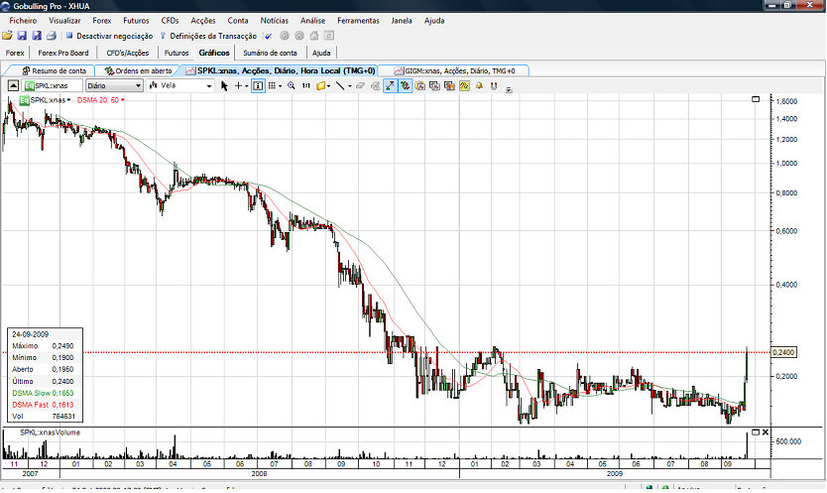Activate the magnifier zoom tool
Screen dimensions: 827x493
(x=292, y=86)
